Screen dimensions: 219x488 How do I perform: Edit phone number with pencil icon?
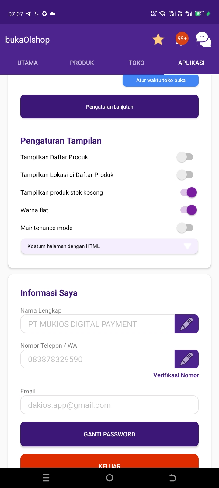coord(186,359)
